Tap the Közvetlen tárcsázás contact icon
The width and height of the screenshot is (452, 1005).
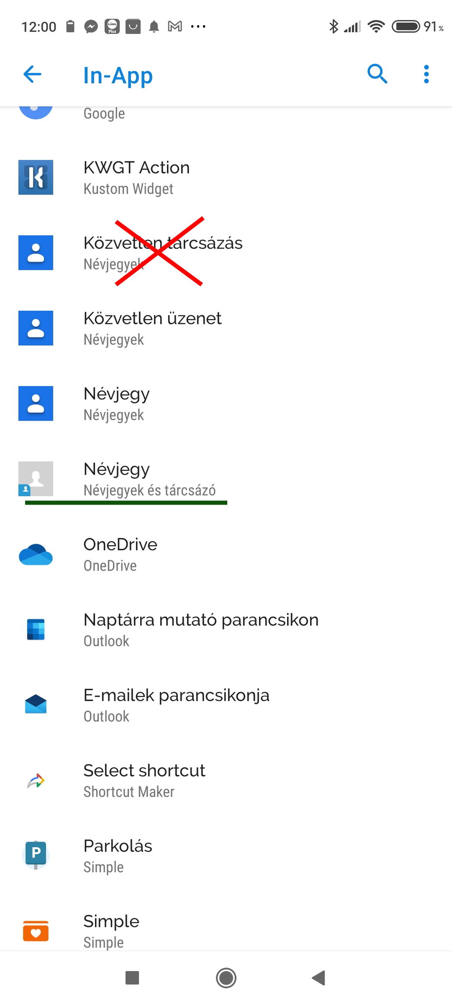(36, 253)
